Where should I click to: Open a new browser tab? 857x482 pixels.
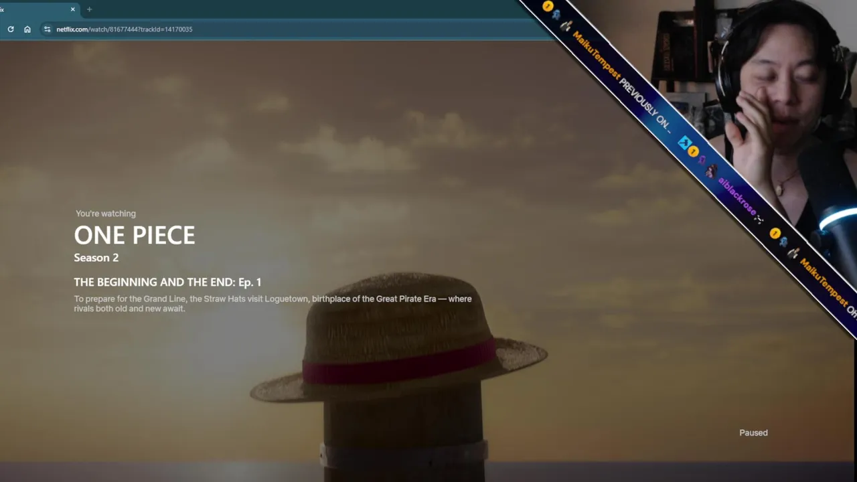89,9
